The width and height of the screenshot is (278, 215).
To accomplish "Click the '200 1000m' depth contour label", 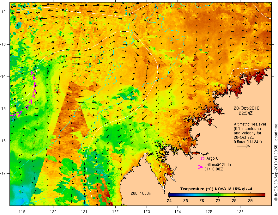I will pyautogui.click(x=141, y=193).
